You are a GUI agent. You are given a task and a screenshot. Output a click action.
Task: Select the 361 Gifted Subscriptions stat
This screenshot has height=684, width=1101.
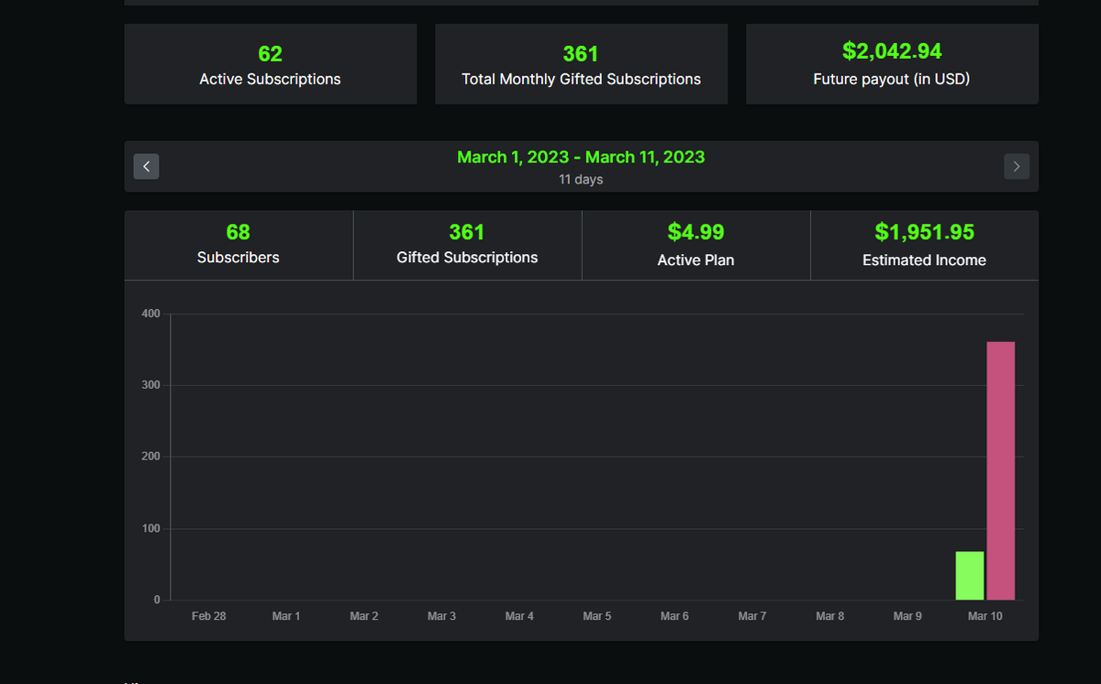(467, 245)
